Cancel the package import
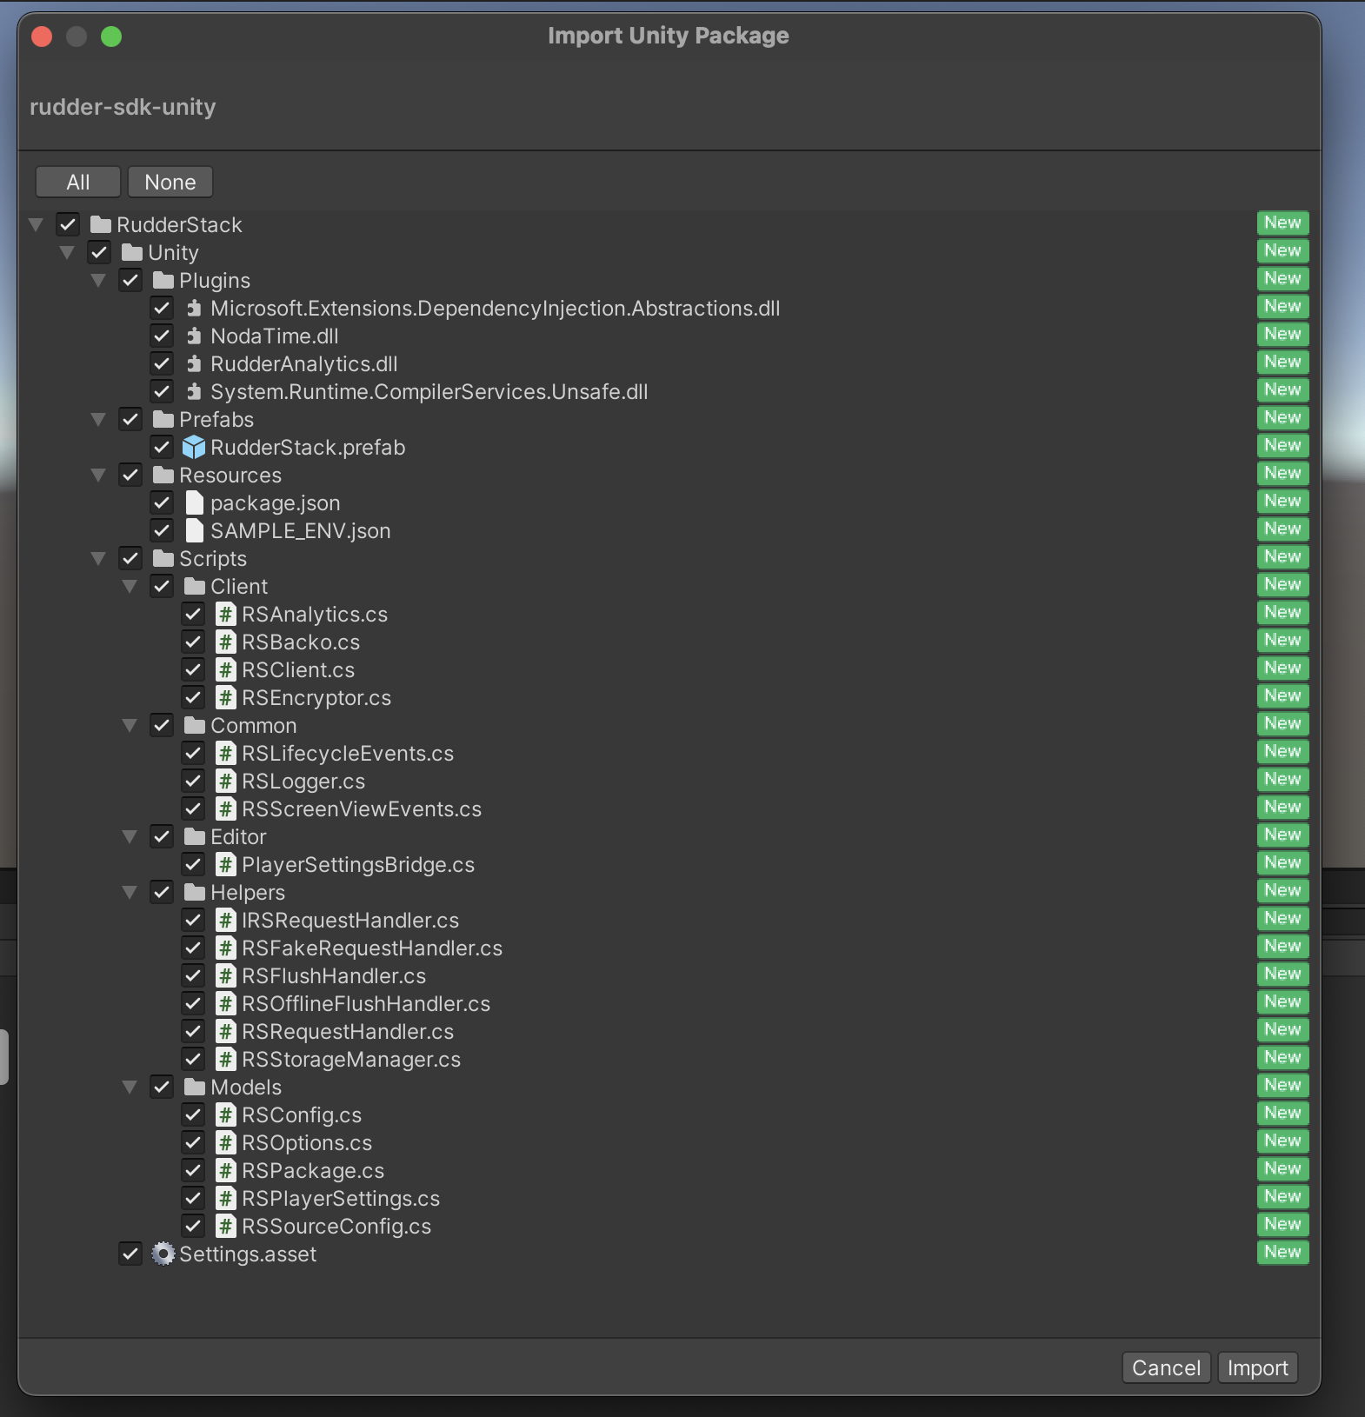 click(x=1166, y=1368)
